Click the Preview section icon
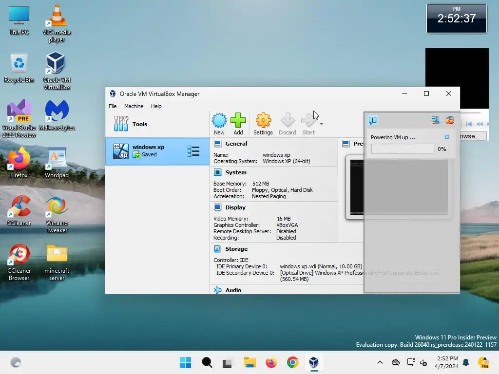This screenshot has width=499, height=374. tap(346, 144)
